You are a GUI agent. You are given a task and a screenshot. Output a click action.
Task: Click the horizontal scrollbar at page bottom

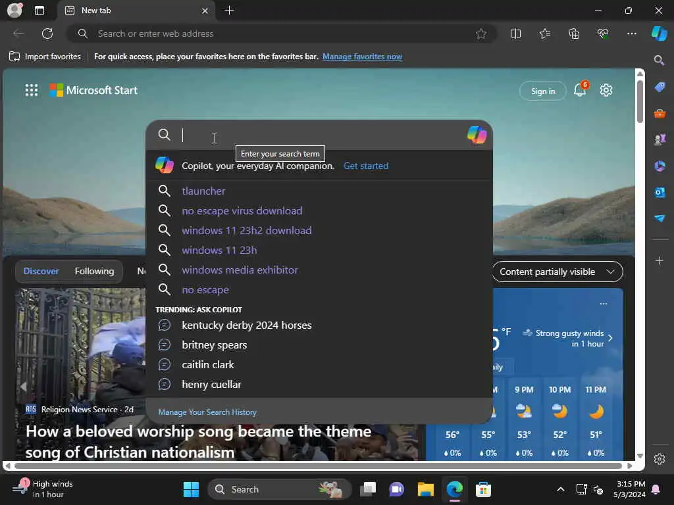click(x=318, y=466)
